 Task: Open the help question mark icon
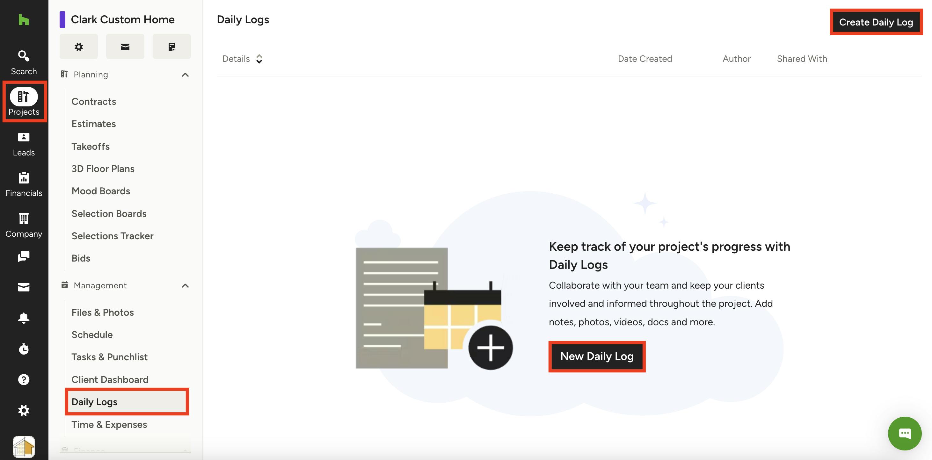pos(24,380)
